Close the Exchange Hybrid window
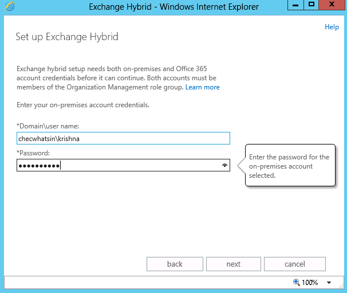This screenshot has width=347, height=293. 332,5
